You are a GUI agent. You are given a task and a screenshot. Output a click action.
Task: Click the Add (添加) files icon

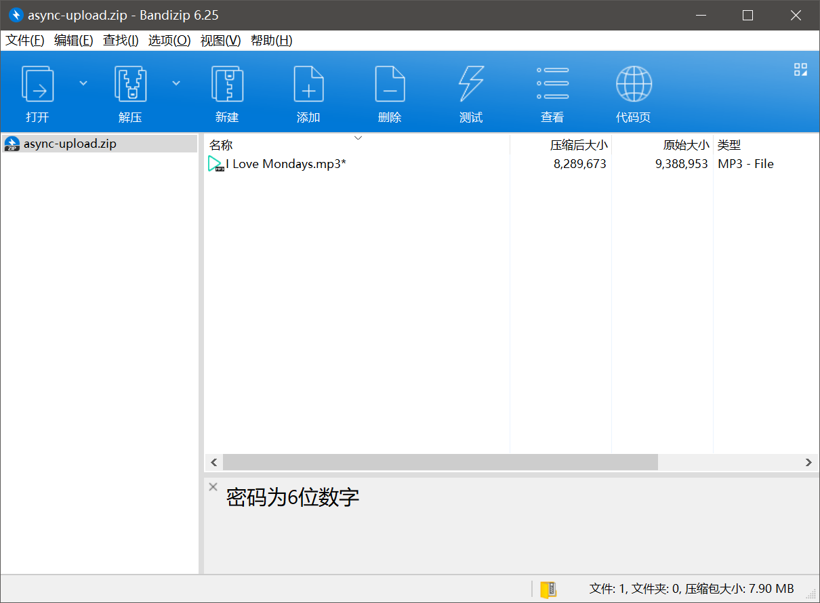click(x=308, y=84)
